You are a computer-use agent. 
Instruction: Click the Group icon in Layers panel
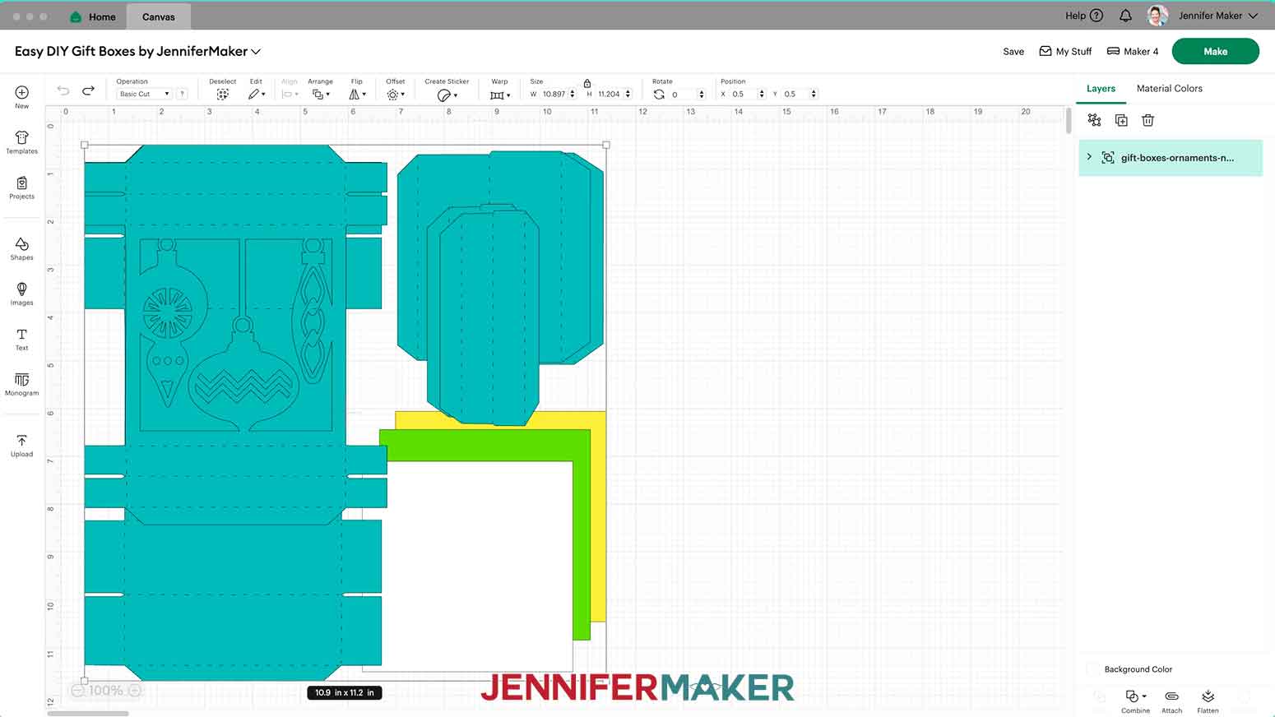click(x=1094, y=120)
